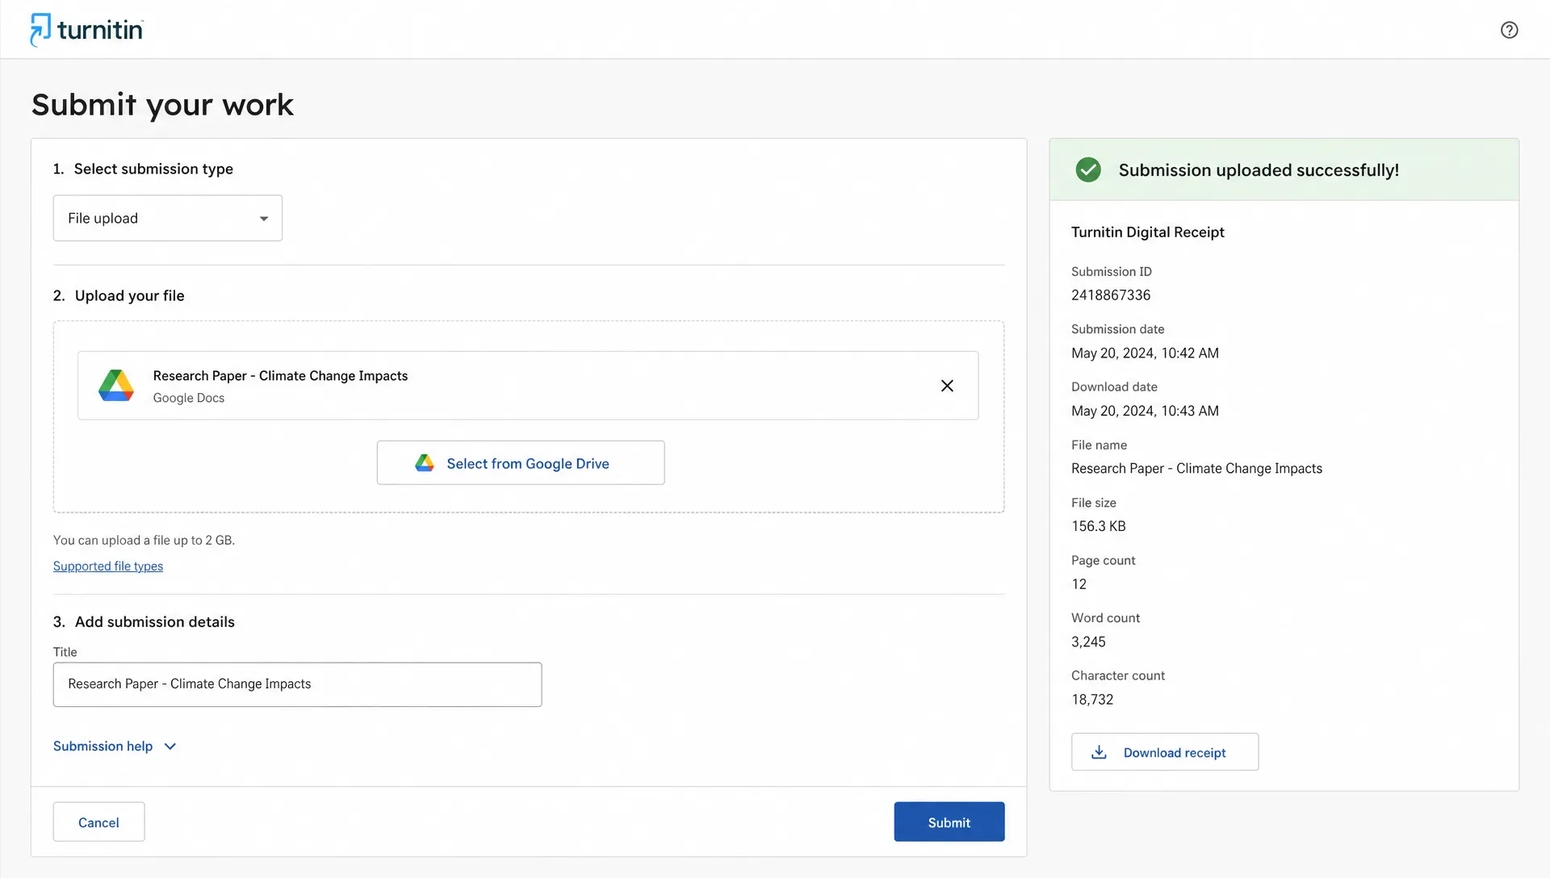Submit the work
This screenshot has height=878, width=1550.
[949, 822]
